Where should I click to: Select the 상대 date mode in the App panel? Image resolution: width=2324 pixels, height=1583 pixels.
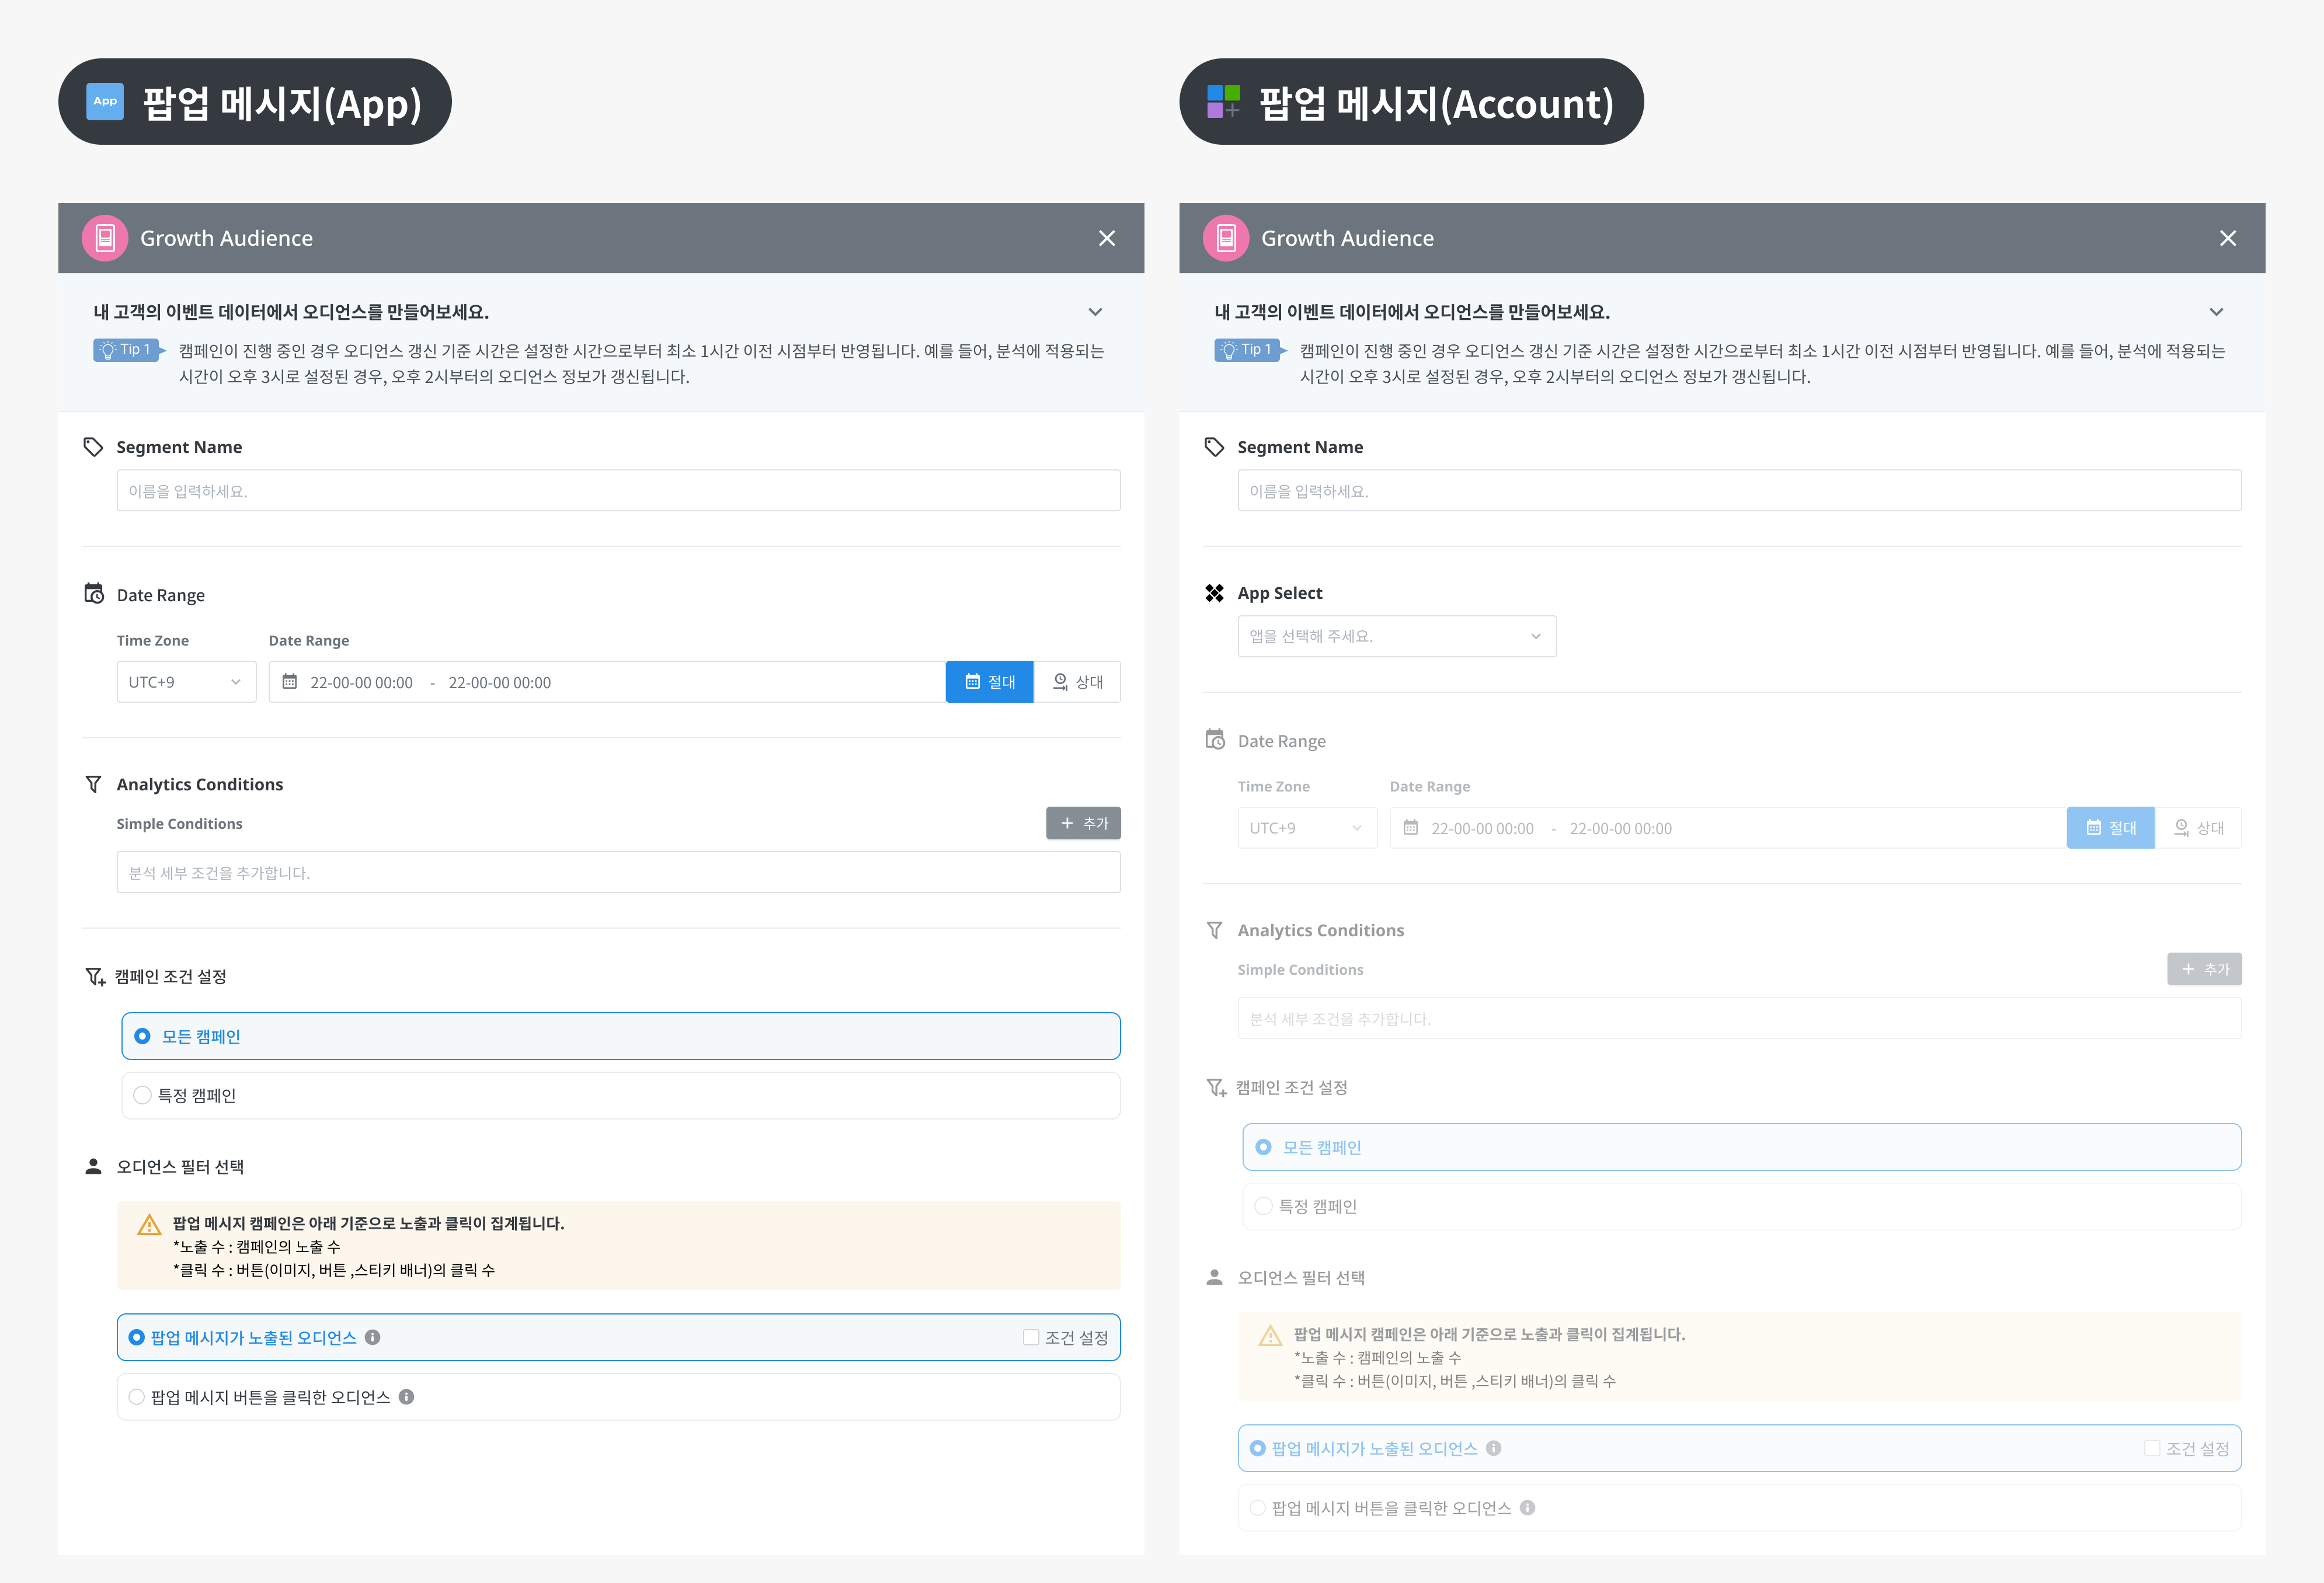(x=1077, y=682)
